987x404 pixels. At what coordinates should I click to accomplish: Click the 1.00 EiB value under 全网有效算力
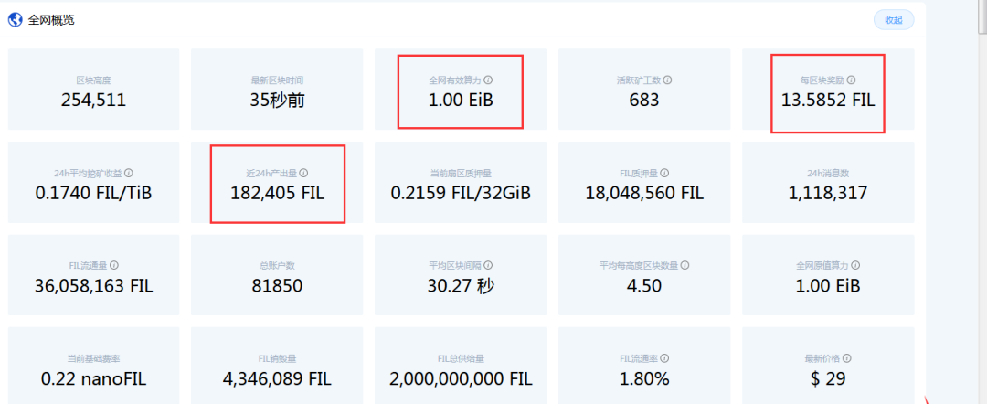tap(460, 100)
